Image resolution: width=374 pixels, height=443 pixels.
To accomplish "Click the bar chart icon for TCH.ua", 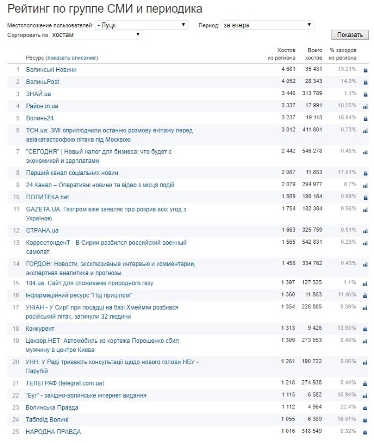I will [366, 131].
